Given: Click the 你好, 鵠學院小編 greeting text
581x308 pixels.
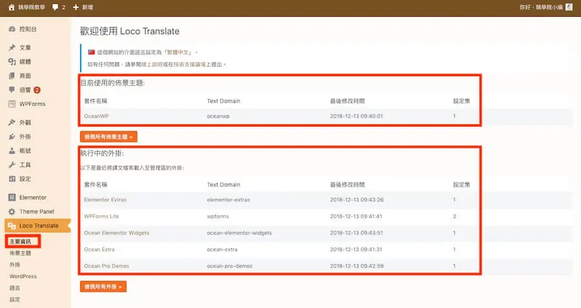Looking at the screenshot, I should pos(541,7).
